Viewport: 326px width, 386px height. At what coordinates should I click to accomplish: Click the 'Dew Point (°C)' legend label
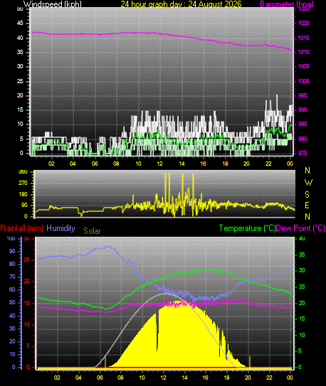[300, 228]
